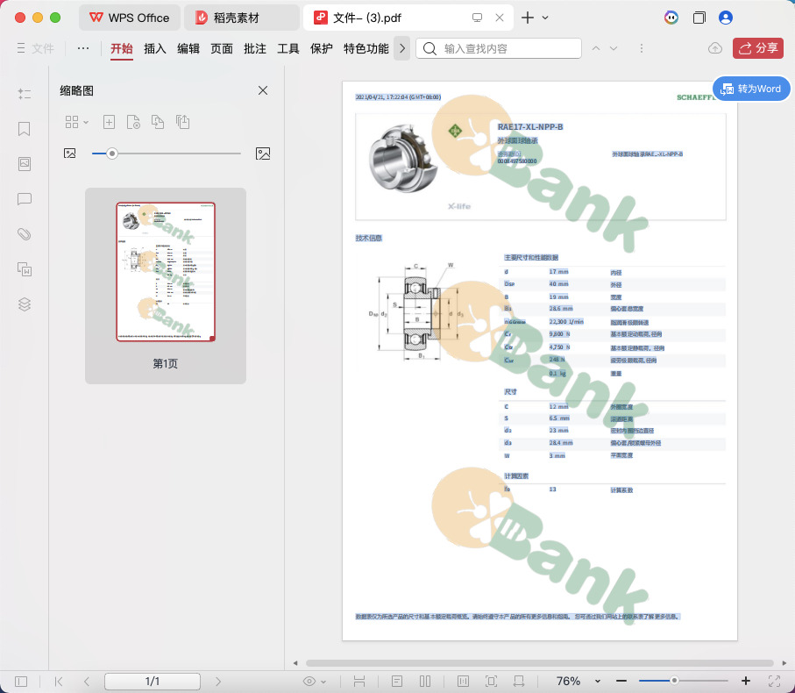The image size is (795, 693).
Task: Click the extract page icon in thumbnail toolbar
Action: pyautogui.click(x=133, y=122)
